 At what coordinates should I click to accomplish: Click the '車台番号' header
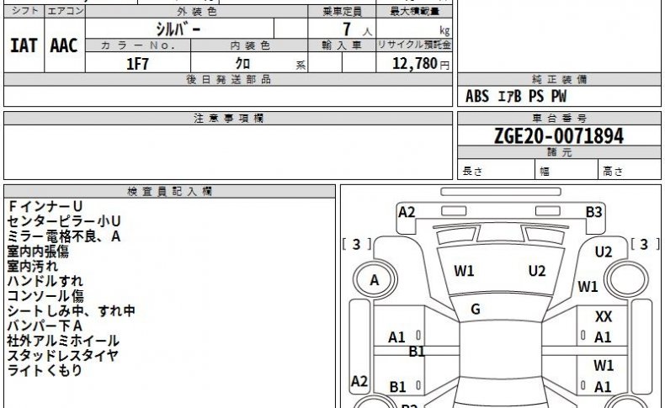(x=559, y=119)
